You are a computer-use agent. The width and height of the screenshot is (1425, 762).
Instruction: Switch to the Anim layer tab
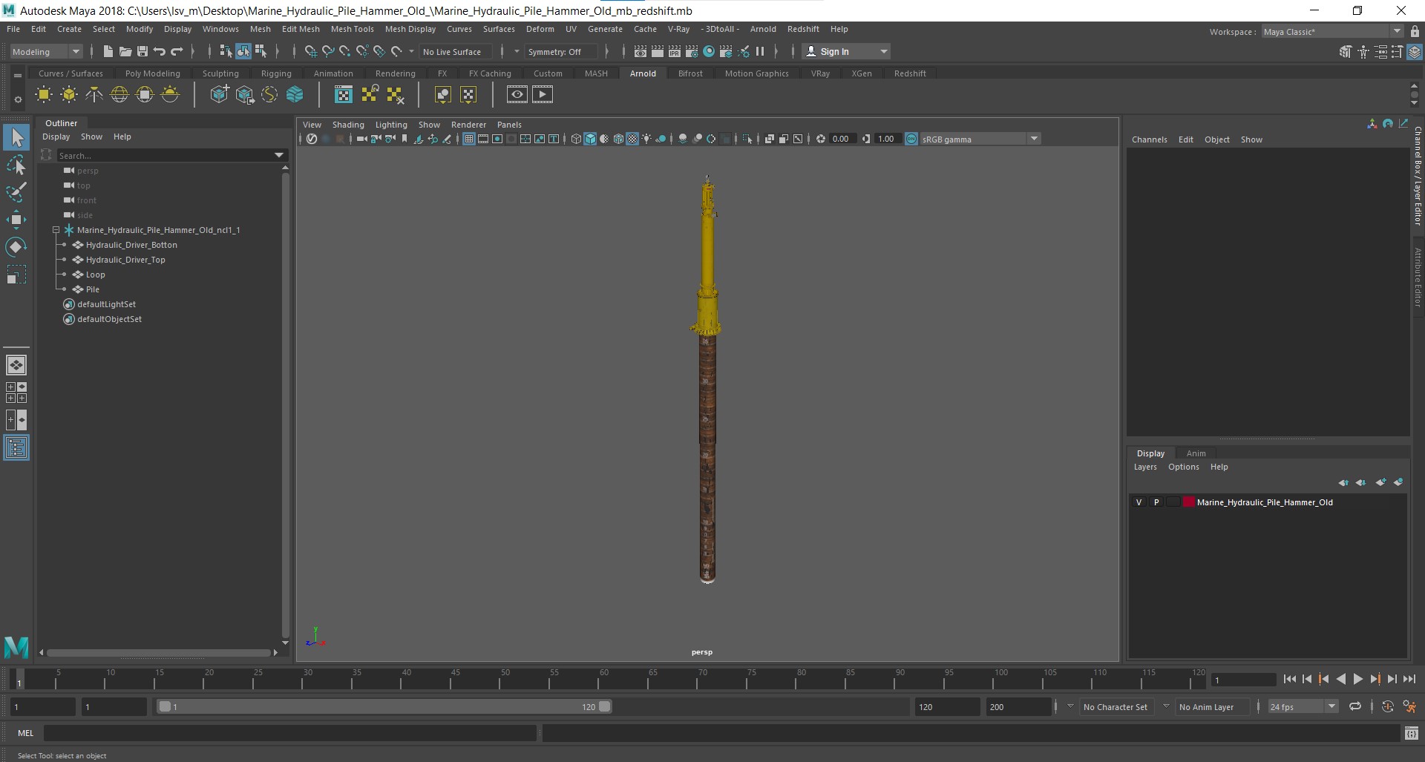tap(1196, 453)
